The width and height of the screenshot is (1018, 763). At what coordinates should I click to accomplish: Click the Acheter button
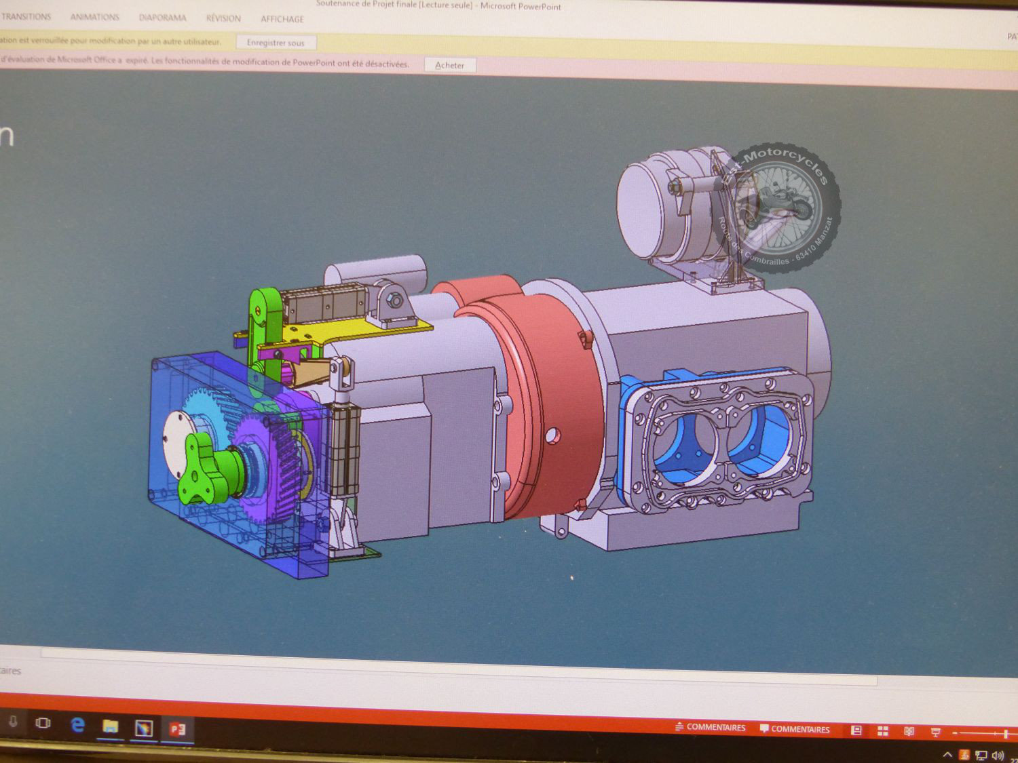449,65
